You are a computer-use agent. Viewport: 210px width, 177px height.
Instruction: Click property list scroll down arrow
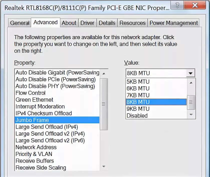click(104, 166)
